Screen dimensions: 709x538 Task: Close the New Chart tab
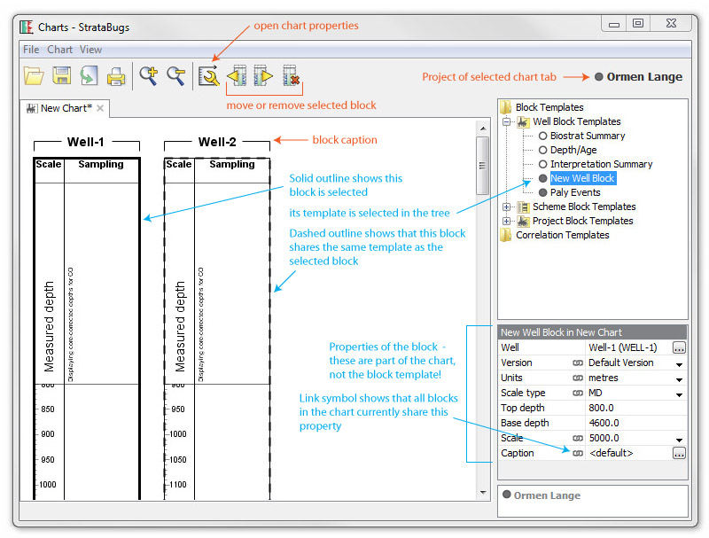point(100,108)
